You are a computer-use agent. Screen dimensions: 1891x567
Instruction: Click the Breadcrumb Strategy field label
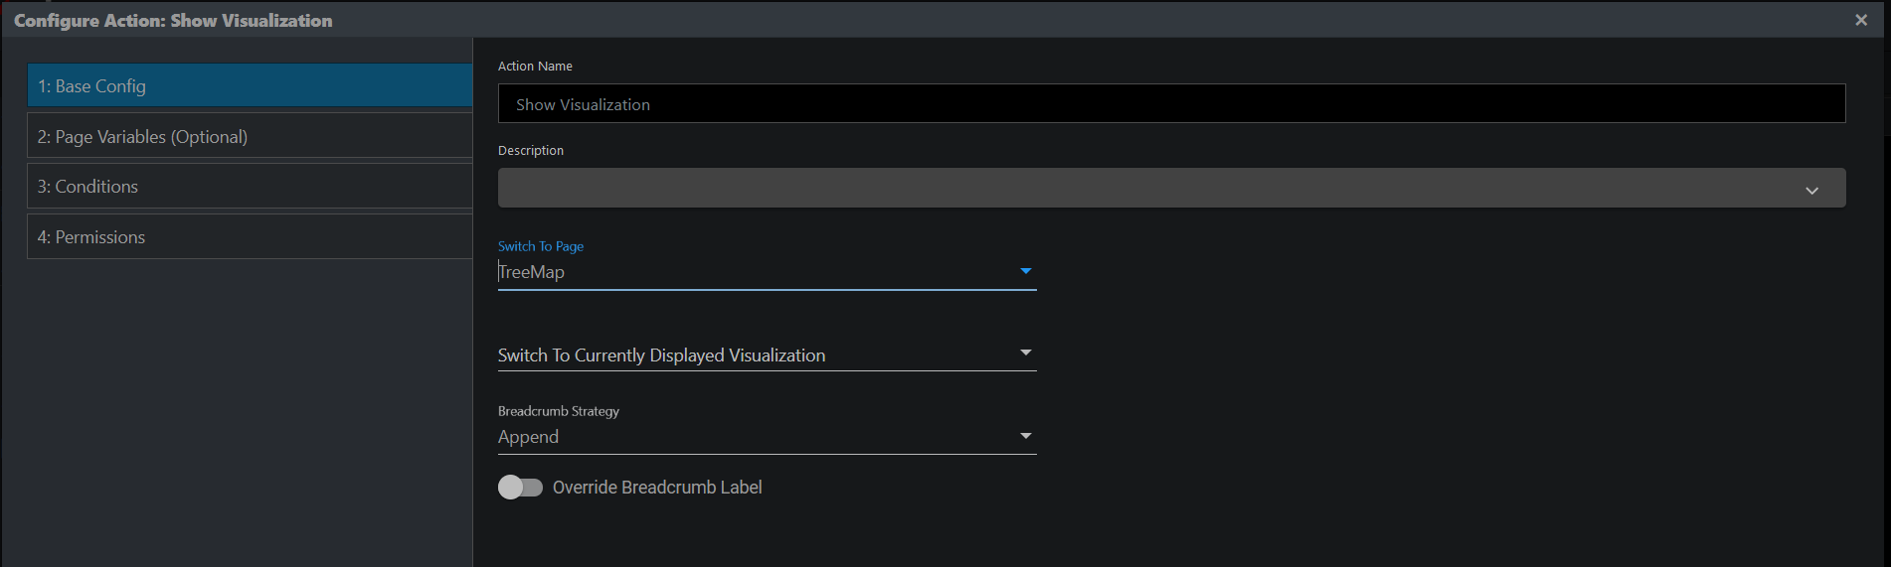[x=559, y=411]
